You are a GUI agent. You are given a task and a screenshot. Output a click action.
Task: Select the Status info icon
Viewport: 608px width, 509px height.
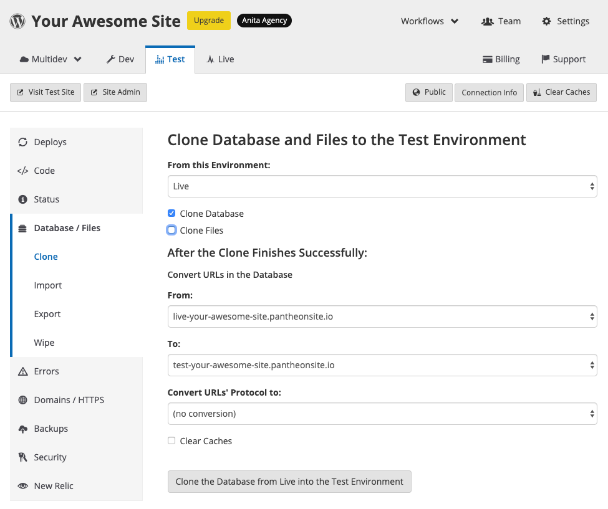(x=23, y=199)
